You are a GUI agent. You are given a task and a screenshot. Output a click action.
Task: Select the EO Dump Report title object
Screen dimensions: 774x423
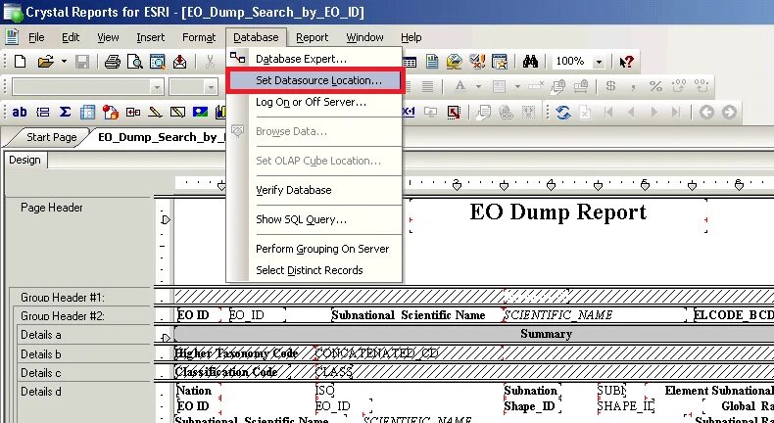click(558, 212)
